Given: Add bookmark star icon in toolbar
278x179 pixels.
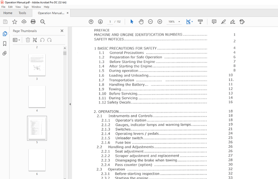Looking at the screenshot, I should click(x=14, y=22).
